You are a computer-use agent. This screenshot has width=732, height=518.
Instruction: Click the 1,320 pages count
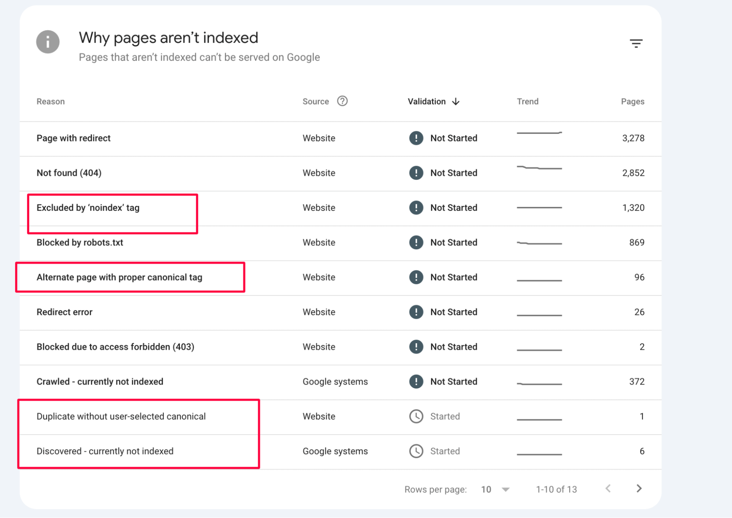pyautogui.click(x=633, y=208)
